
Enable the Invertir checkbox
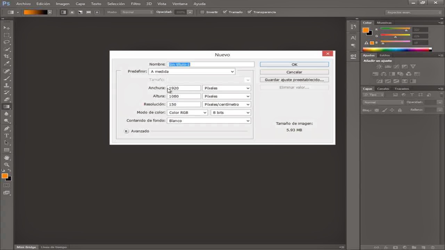tap(202, 12)
